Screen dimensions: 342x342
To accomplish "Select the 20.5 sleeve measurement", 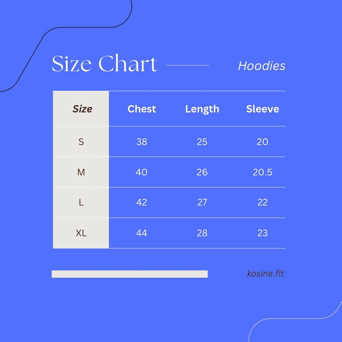I will (x=263, y=172).
